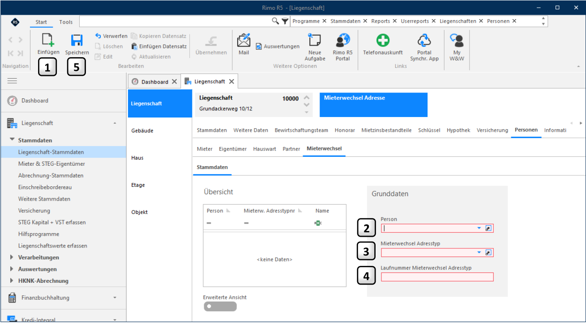Click the hamburger menu icon in sidebar

point(12,81)
